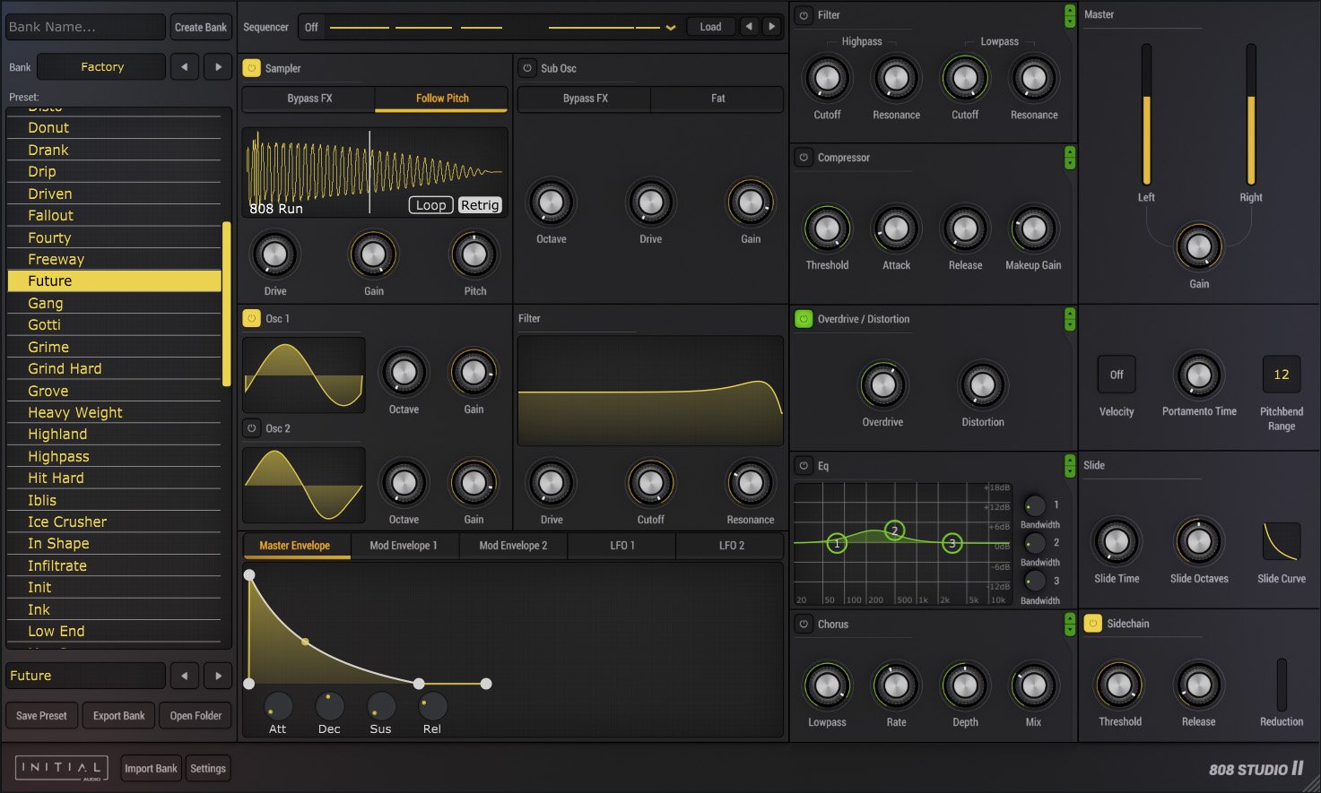Open the sequencer pattern dropdown
The width and height of the screenshot is (1321, 793).
[x=671, y=26]
